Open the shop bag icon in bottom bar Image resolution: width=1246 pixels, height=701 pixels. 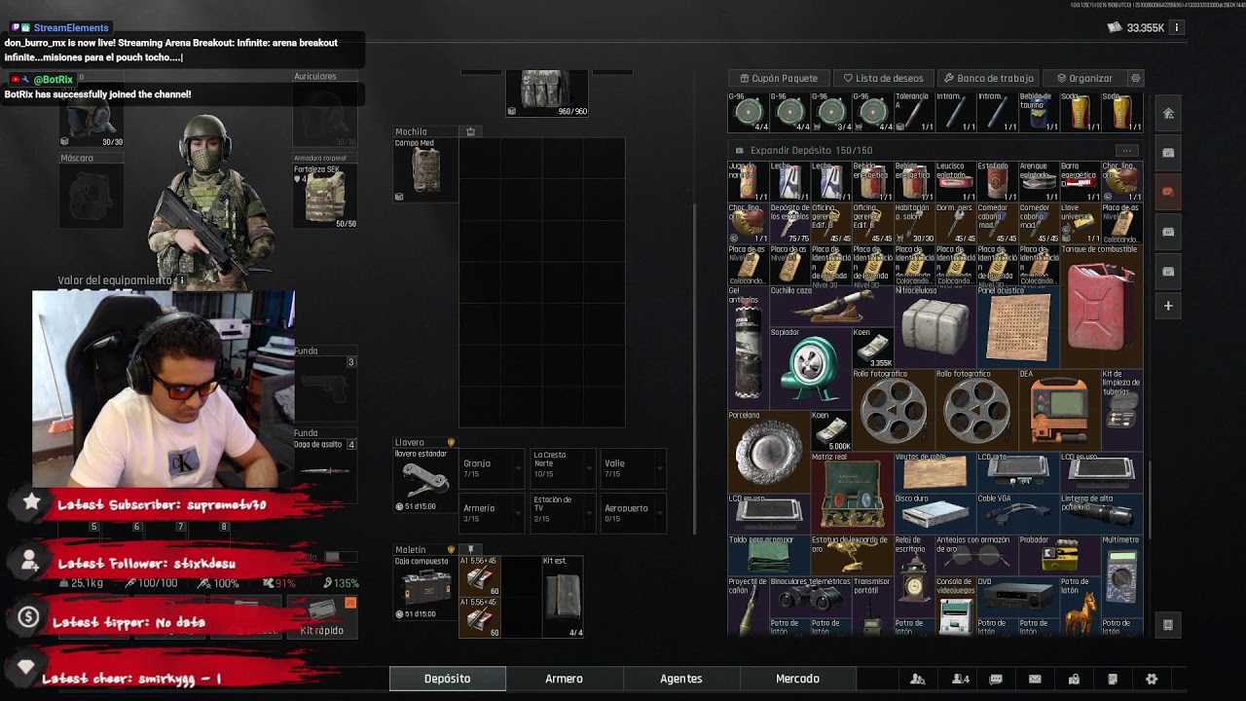coord(1074,679)
